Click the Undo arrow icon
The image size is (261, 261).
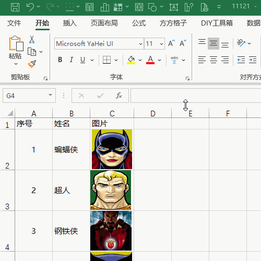pos(30,7)
